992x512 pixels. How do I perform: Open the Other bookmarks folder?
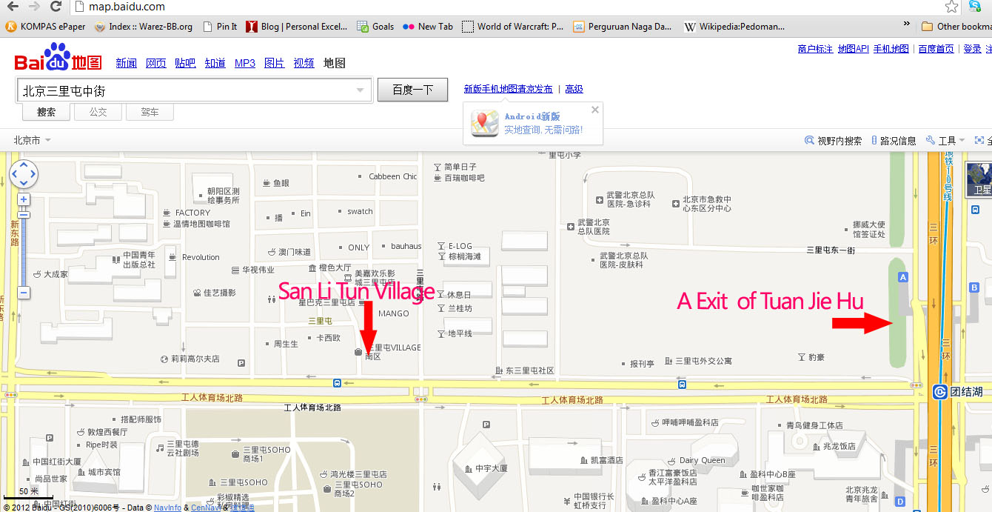pyautogui.click(x=956, y=27)
